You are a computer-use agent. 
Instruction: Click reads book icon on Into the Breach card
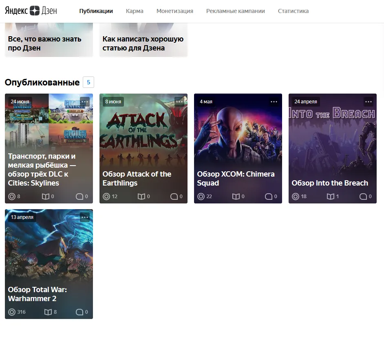[x=331, y=197]
